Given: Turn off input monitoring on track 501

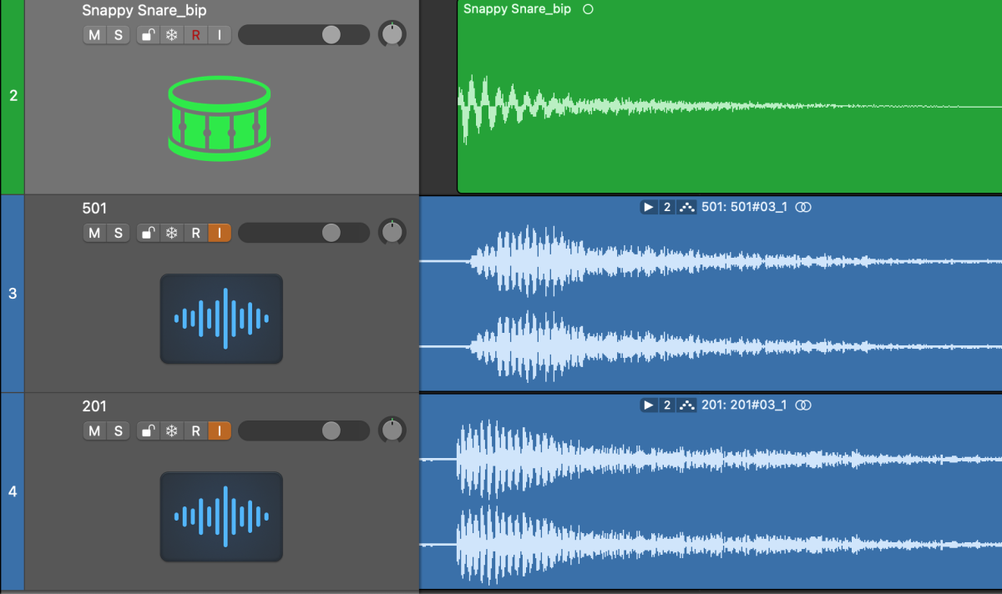Looking at the screenshot, I should [x=220, y=233].
